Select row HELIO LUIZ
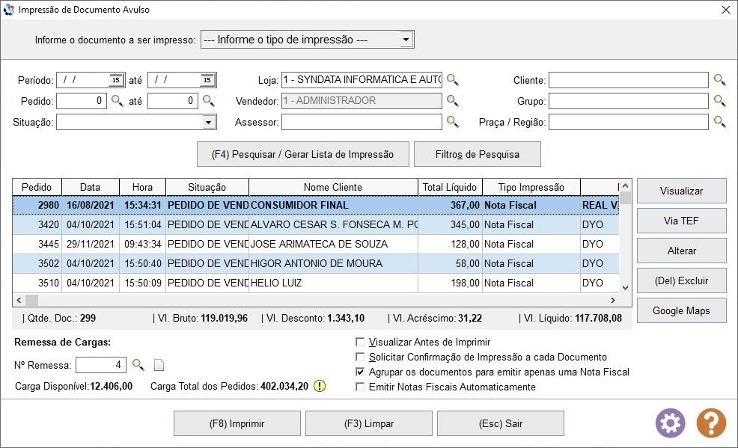738x448 pixels. tap(316, 283)
